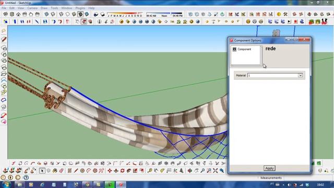Click the Select arrow tool
This screenshot has height=188, width=334.
coord(42,171)
